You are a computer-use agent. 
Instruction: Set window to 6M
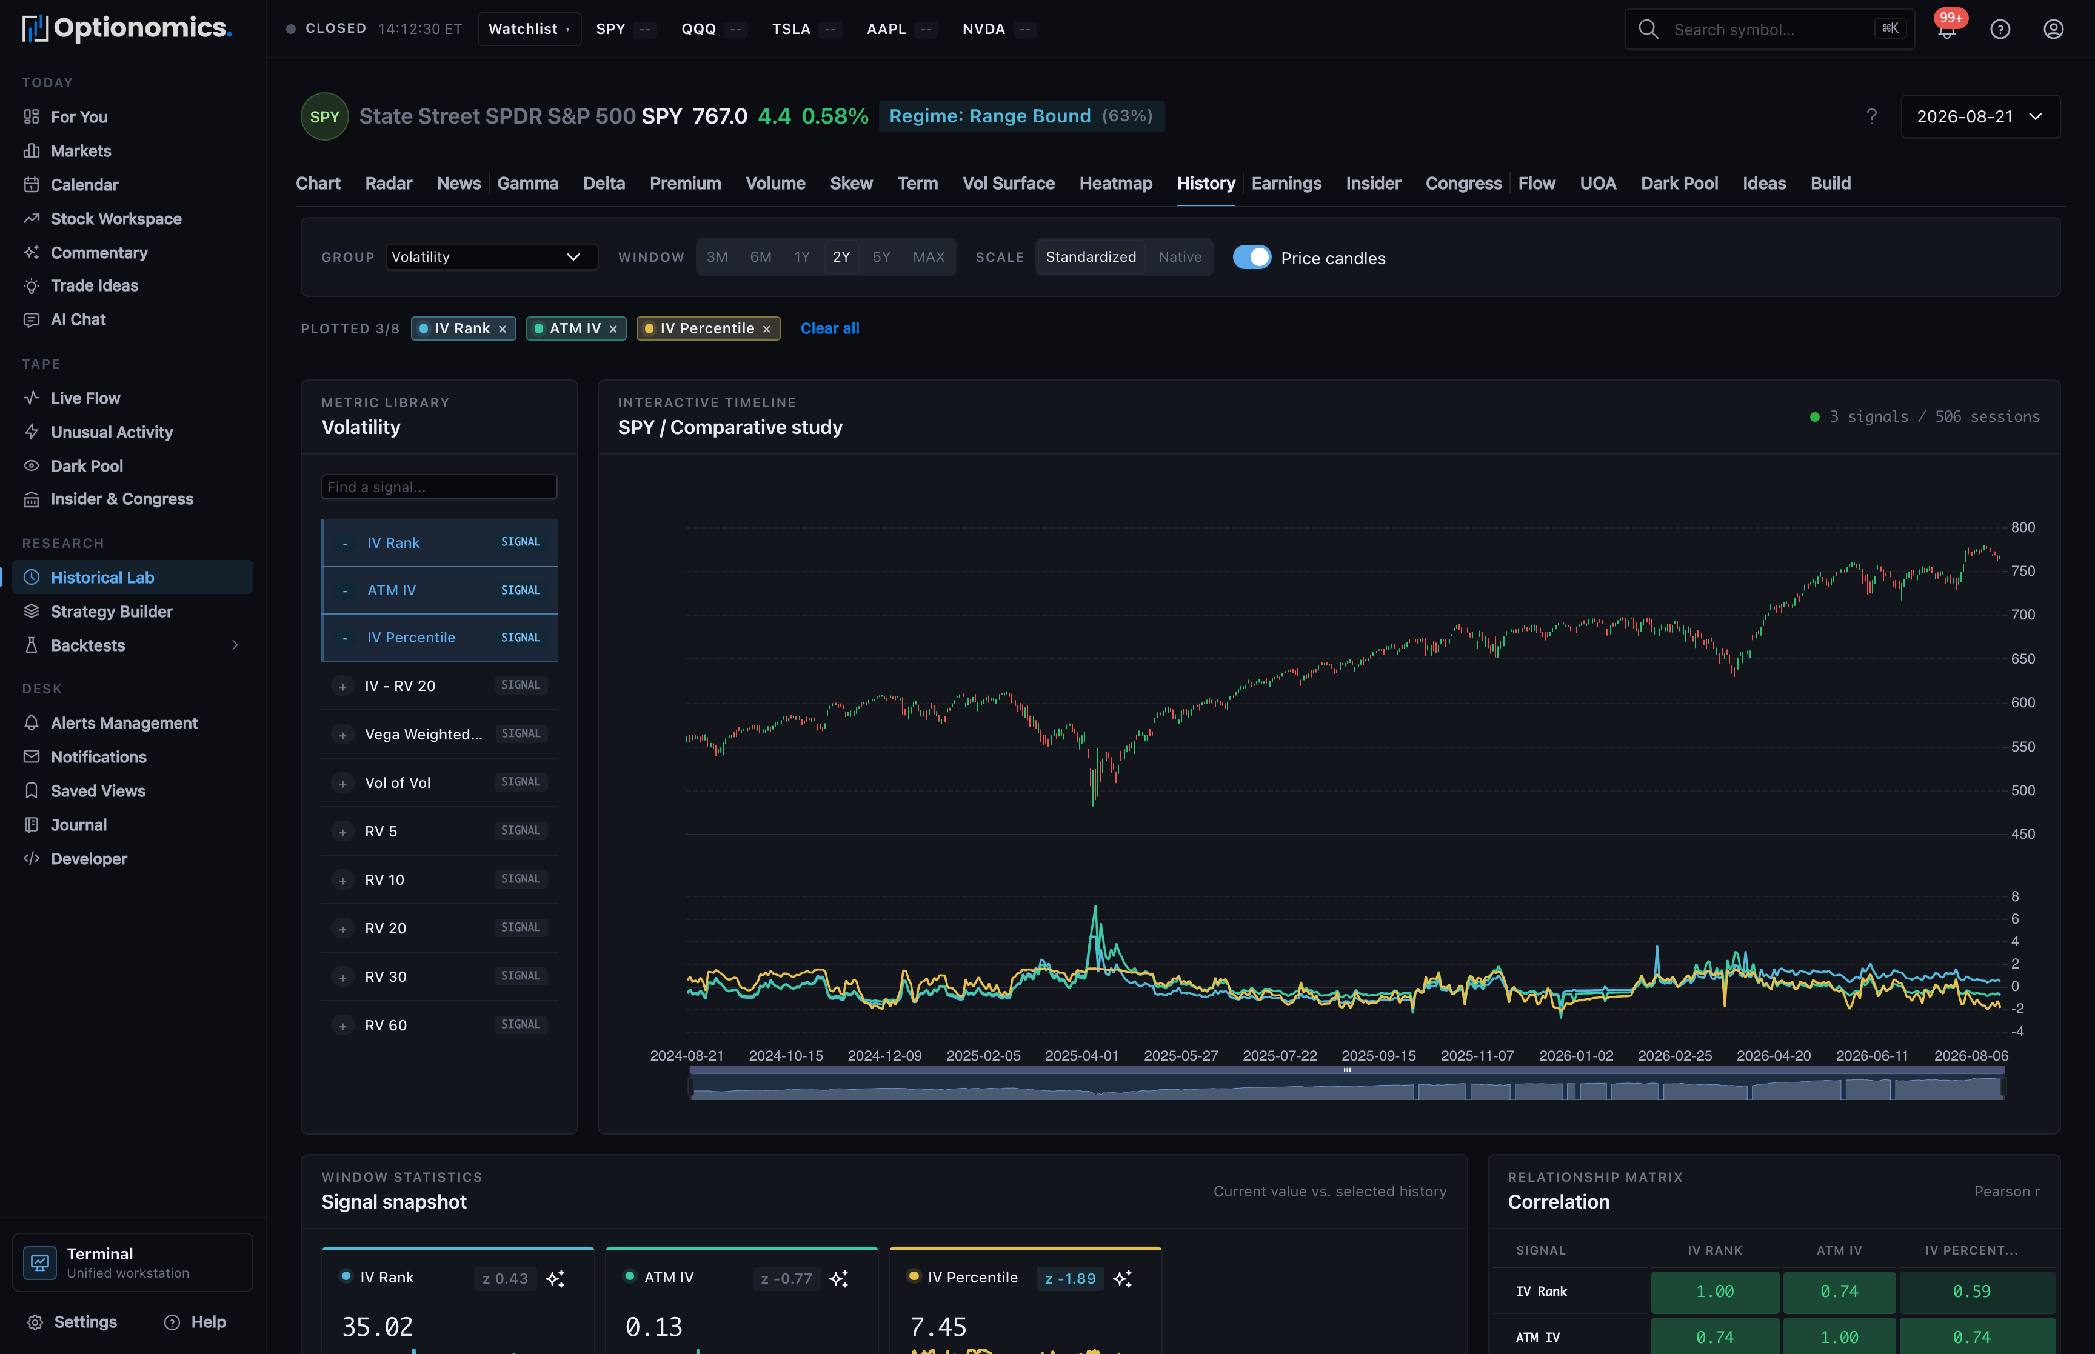760,257
